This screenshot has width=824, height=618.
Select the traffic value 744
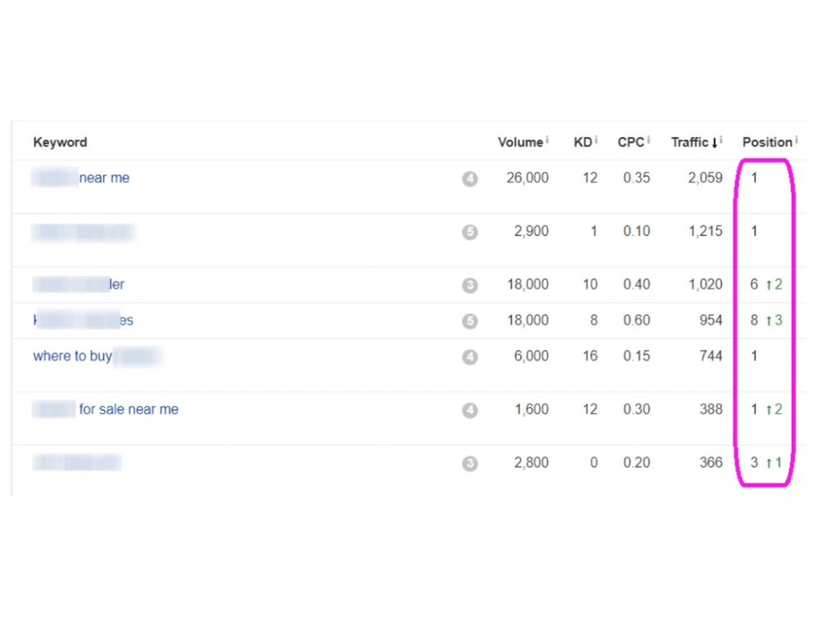[710, 356]
